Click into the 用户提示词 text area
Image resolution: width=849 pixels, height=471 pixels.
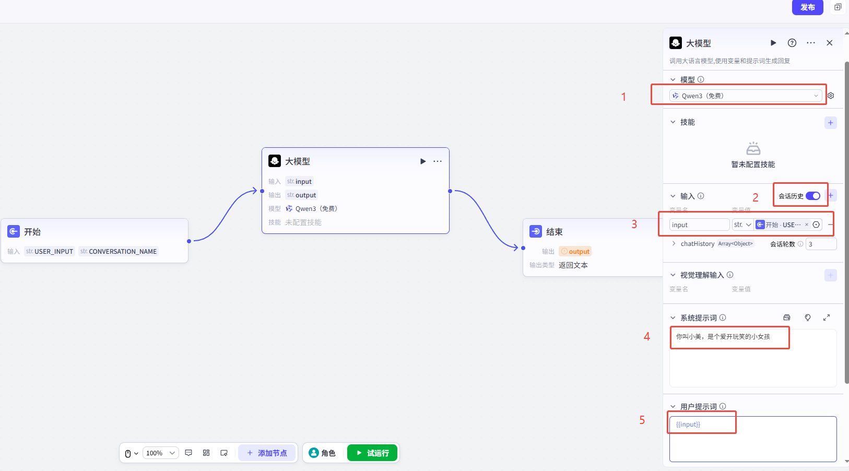point(752,444)
